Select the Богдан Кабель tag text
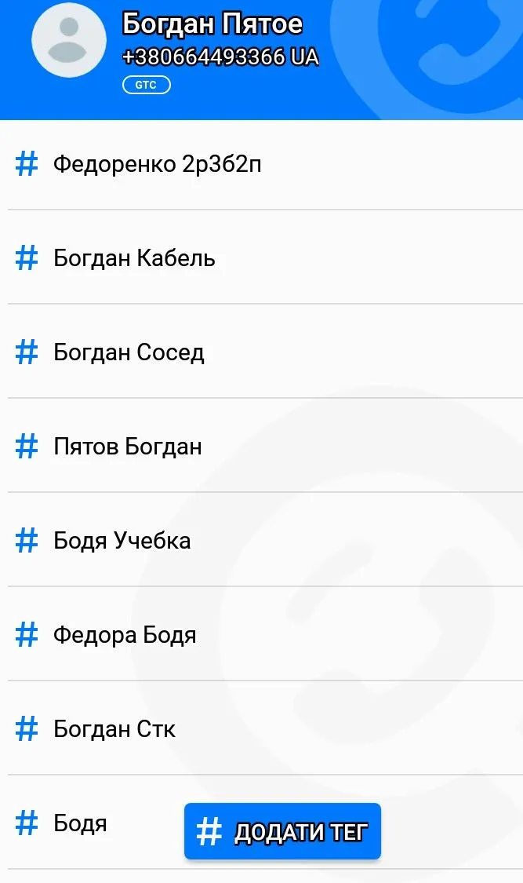Image resolution: width=523 pixels, height=883 pixels. 134,258
